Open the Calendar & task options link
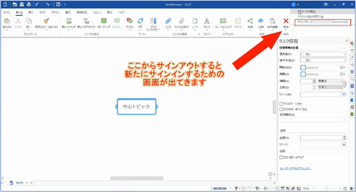Screen dimensions: 356x192 295,168
